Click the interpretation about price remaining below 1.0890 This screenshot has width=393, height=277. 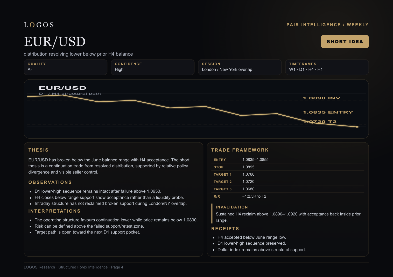pyautogui.click(x=116, y=220)
